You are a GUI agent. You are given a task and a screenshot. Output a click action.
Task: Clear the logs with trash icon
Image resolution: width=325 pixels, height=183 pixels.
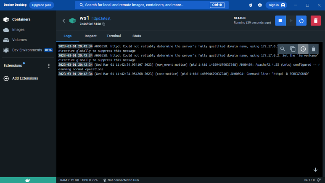(x=313, y=49)
